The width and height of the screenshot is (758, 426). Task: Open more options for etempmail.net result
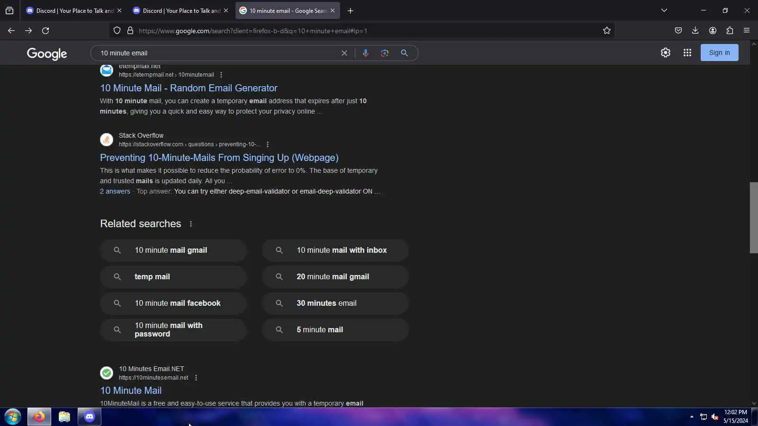click(221, 75)
